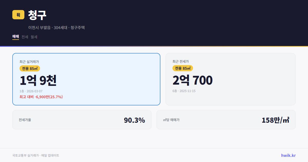Click the red 최고 대비 -6,900만 text
Screen dimensions: 308x162
coord(41,97)
